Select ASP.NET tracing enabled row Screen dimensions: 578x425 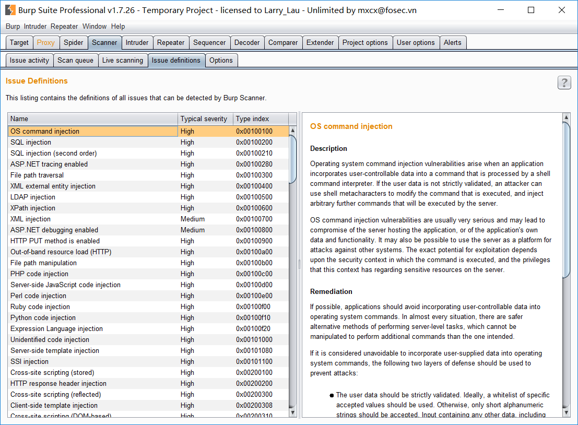click(x=148, y=164)
